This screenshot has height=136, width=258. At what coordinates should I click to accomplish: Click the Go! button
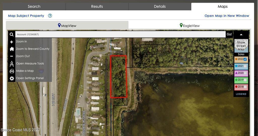[229, 34]
